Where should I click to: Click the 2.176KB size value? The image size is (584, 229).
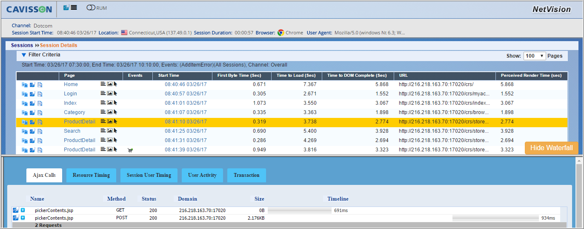point(256,218)
